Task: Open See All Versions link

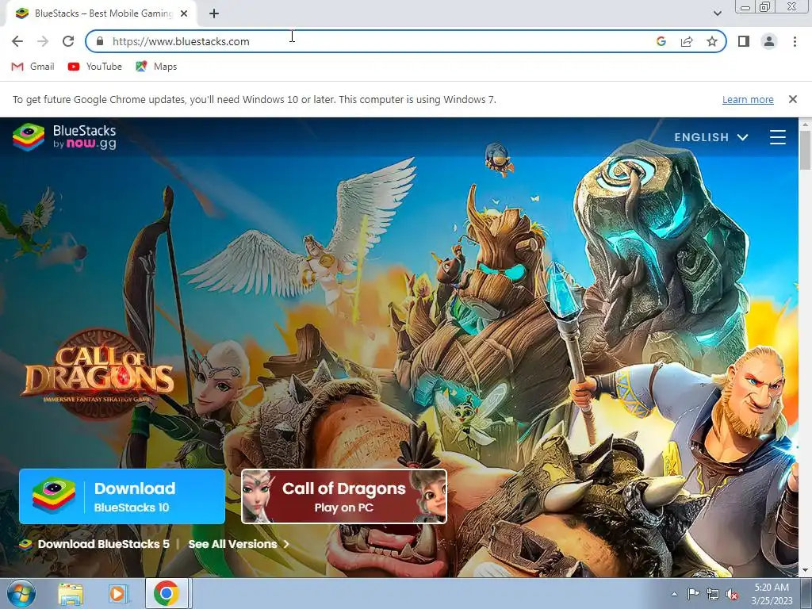Action: [x=238, y=544]
